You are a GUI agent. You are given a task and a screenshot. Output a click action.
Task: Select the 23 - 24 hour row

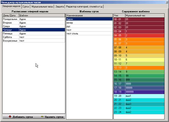click(x=139, y=112)
